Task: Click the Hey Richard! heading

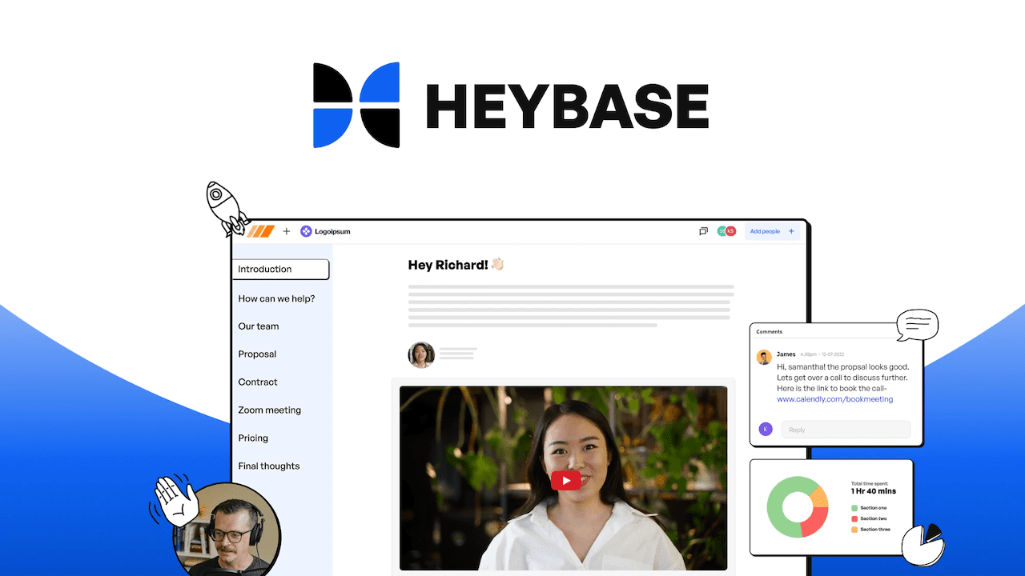Action: [448, 265]
